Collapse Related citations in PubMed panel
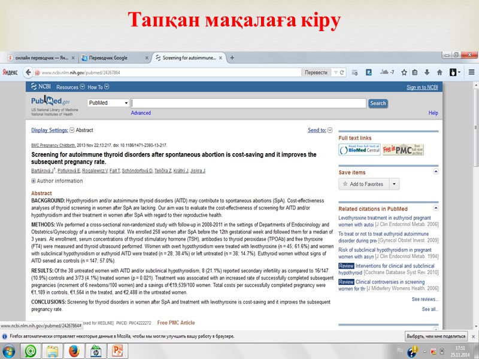The image size is (479, 359). 436,208
